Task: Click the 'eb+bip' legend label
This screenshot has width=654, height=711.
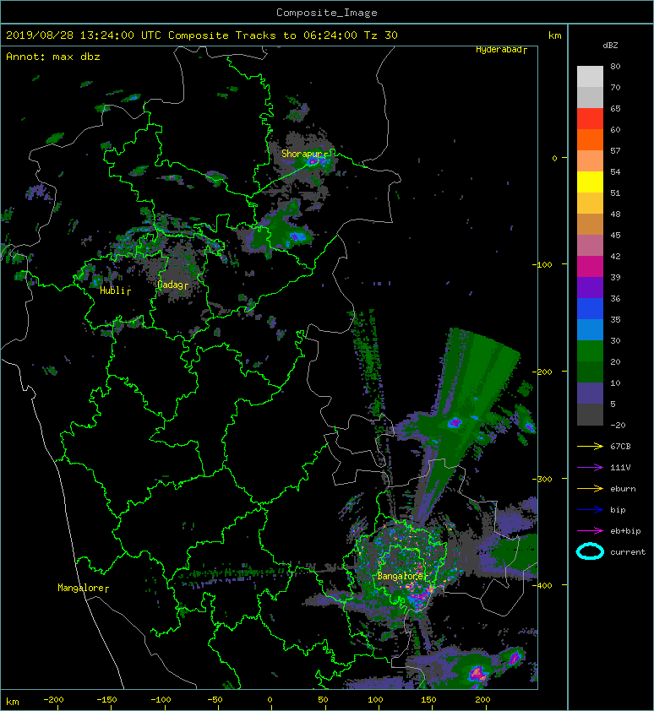Action: [625, 531]
